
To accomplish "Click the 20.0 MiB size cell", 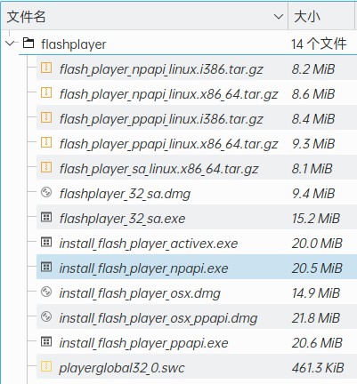I will tap(317, 244).
